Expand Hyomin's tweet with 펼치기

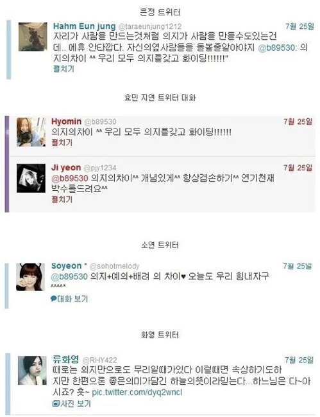click(62, 142)
